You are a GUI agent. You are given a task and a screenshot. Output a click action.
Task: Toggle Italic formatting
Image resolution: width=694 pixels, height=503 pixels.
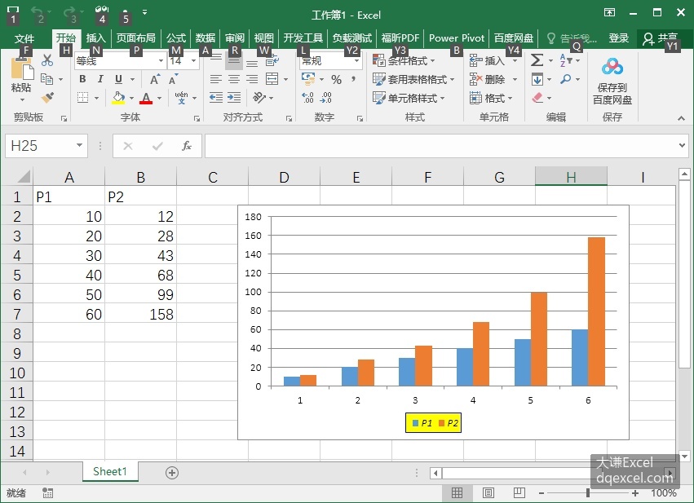100,79
